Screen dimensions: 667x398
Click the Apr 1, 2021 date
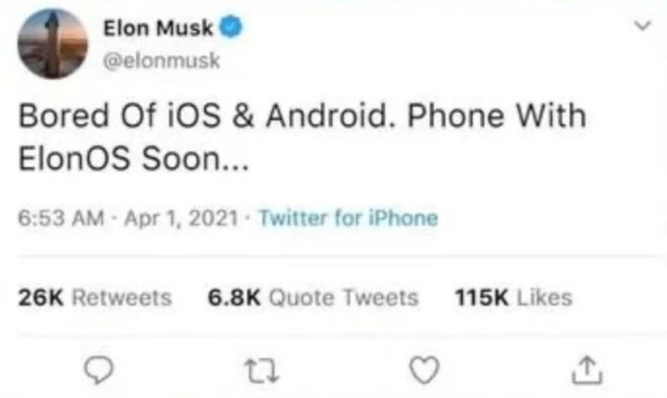pyautogui.click(x=181, y=219)
